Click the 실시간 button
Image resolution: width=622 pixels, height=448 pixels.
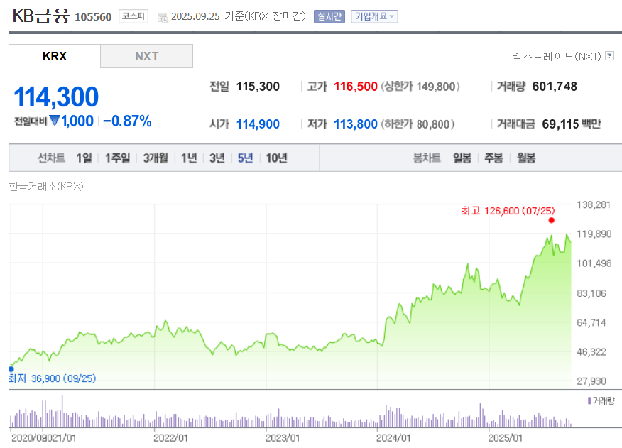pos(329,16)
